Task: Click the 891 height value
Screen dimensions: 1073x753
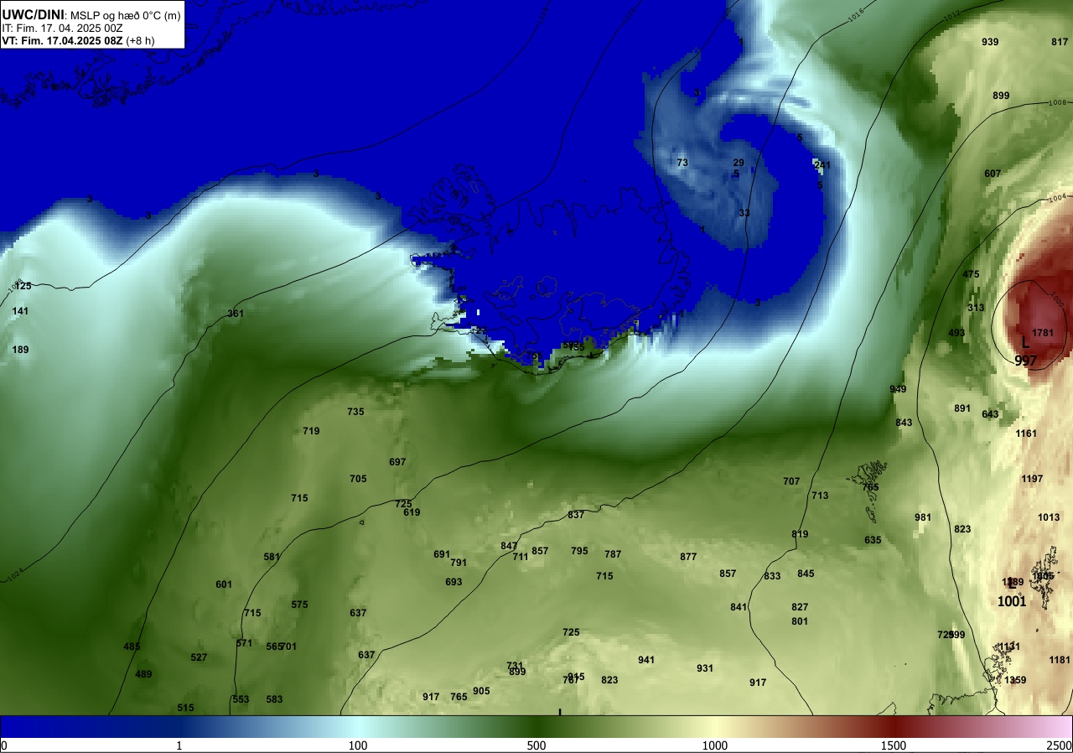Action: pyautogui.click(x=962, y=408)
